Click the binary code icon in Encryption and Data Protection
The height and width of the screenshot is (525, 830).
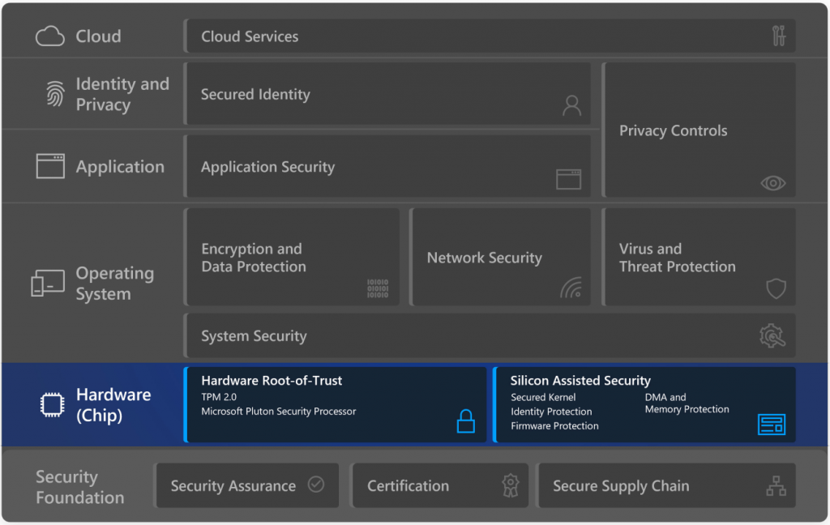point(379,288)
